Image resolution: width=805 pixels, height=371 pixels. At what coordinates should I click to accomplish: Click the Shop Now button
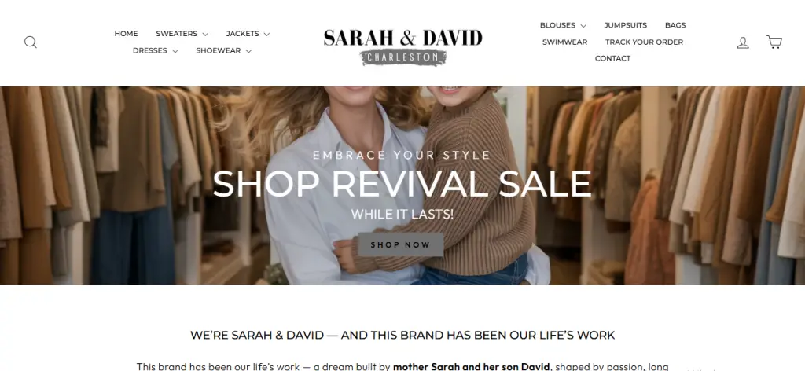400,244
